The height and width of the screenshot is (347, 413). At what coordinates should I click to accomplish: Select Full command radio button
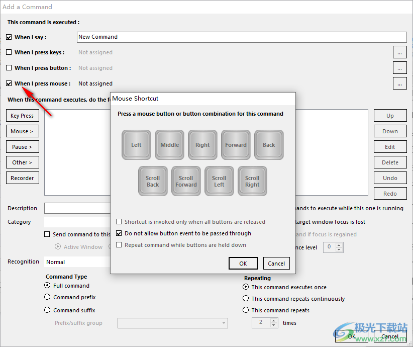click(47, 285)
